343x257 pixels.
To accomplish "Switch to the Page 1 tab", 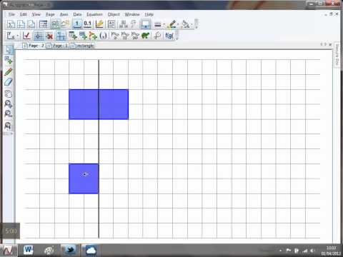I will [57, 46].
